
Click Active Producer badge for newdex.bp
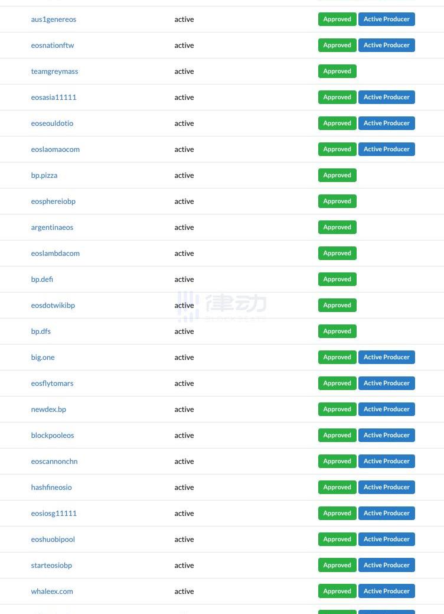(387, 409)
